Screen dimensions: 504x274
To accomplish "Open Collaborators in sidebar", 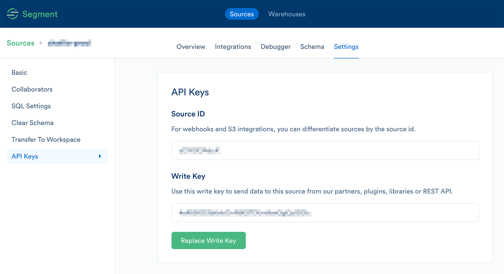I will pos(32,89).
